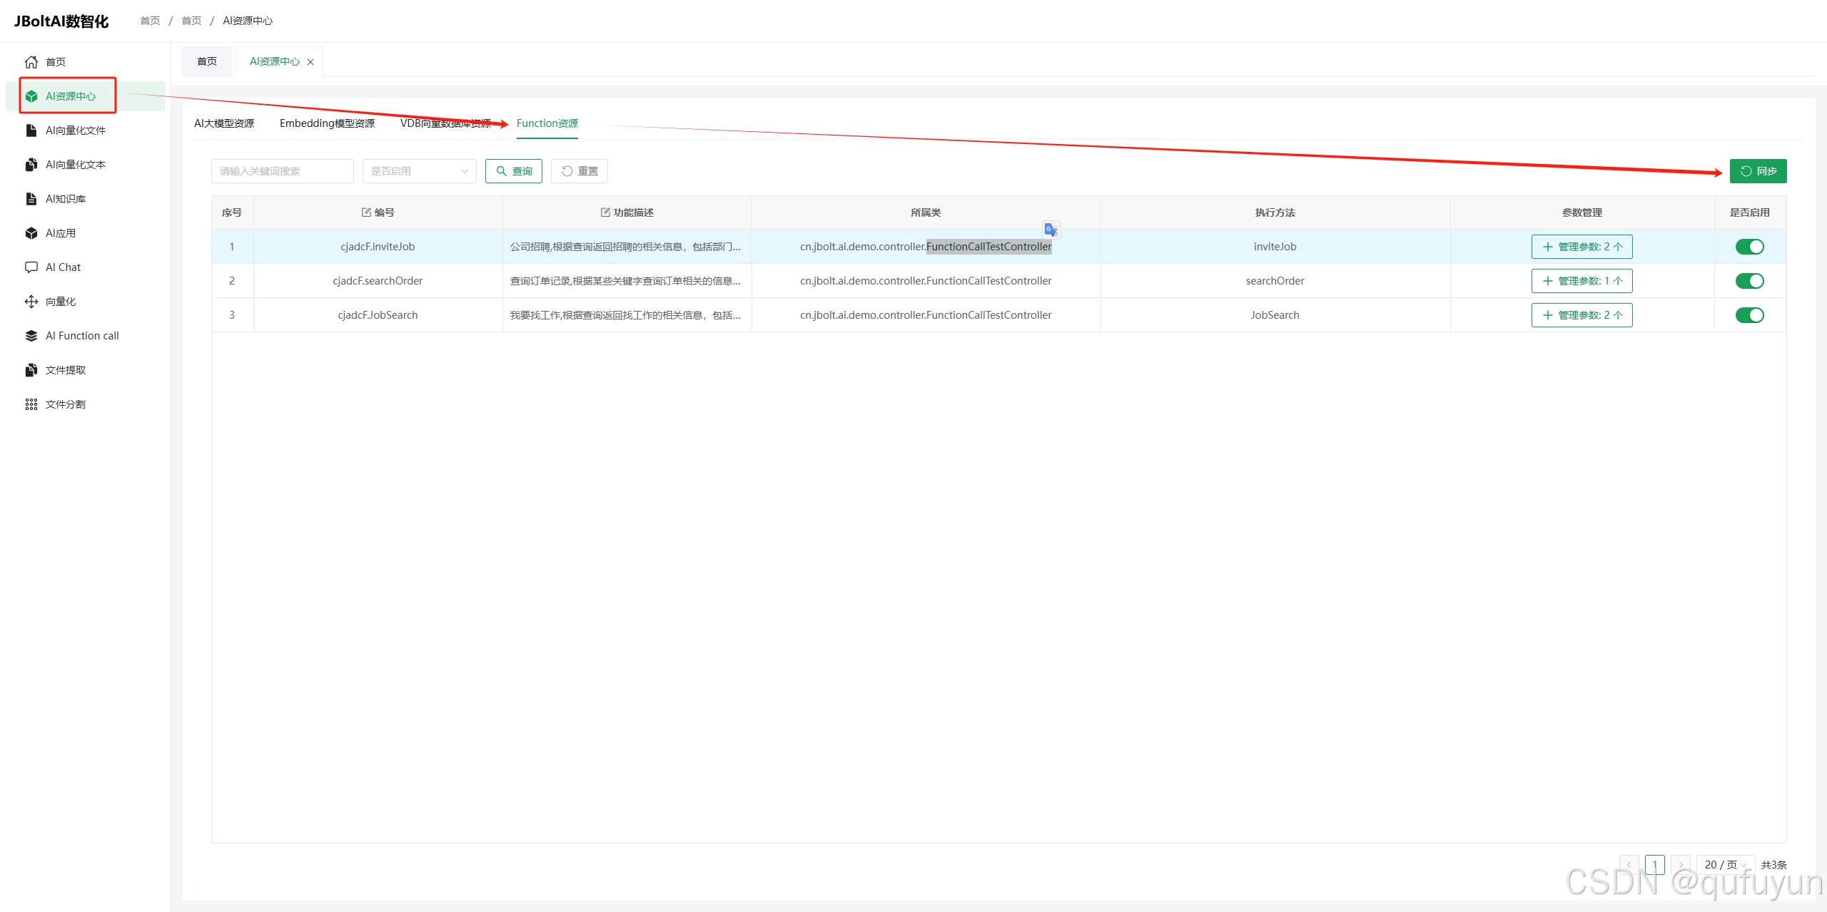Click the 文件分割 grid icon
1827x912 pixels.
31,404
